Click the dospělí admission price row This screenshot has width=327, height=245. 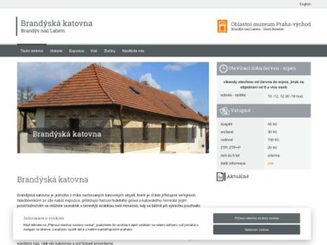tap(264, 124)
